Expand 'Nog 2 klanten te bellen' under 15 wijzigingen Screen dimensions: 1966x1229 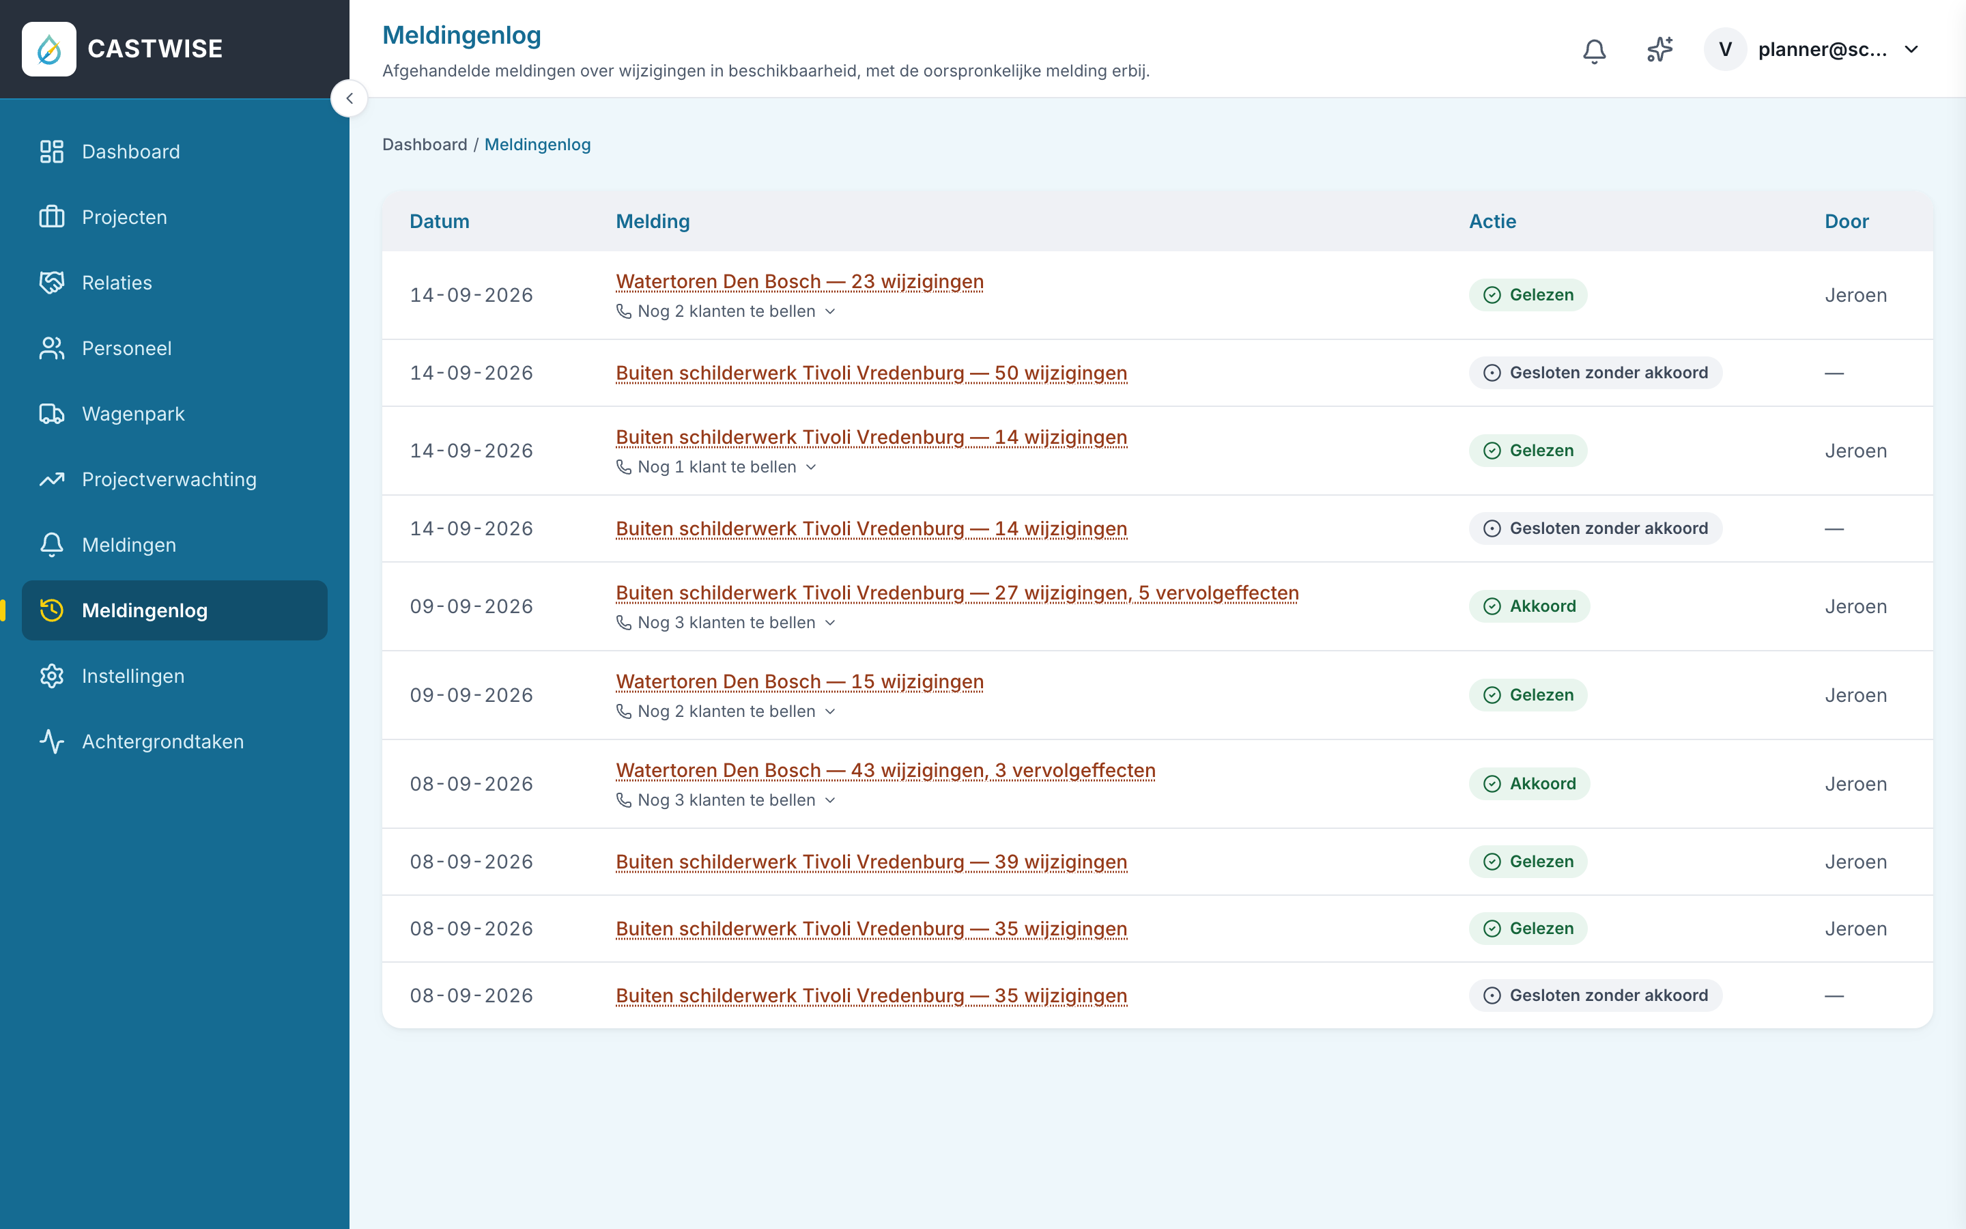click(x=726, y=711)
